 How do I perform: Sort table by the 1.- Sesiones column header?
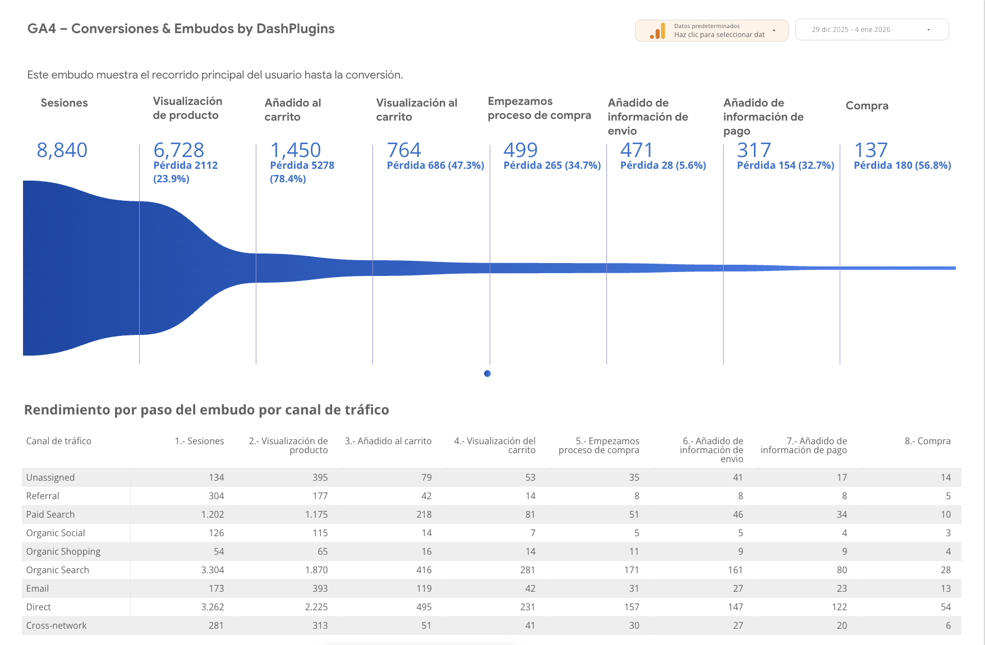point(199,441)
